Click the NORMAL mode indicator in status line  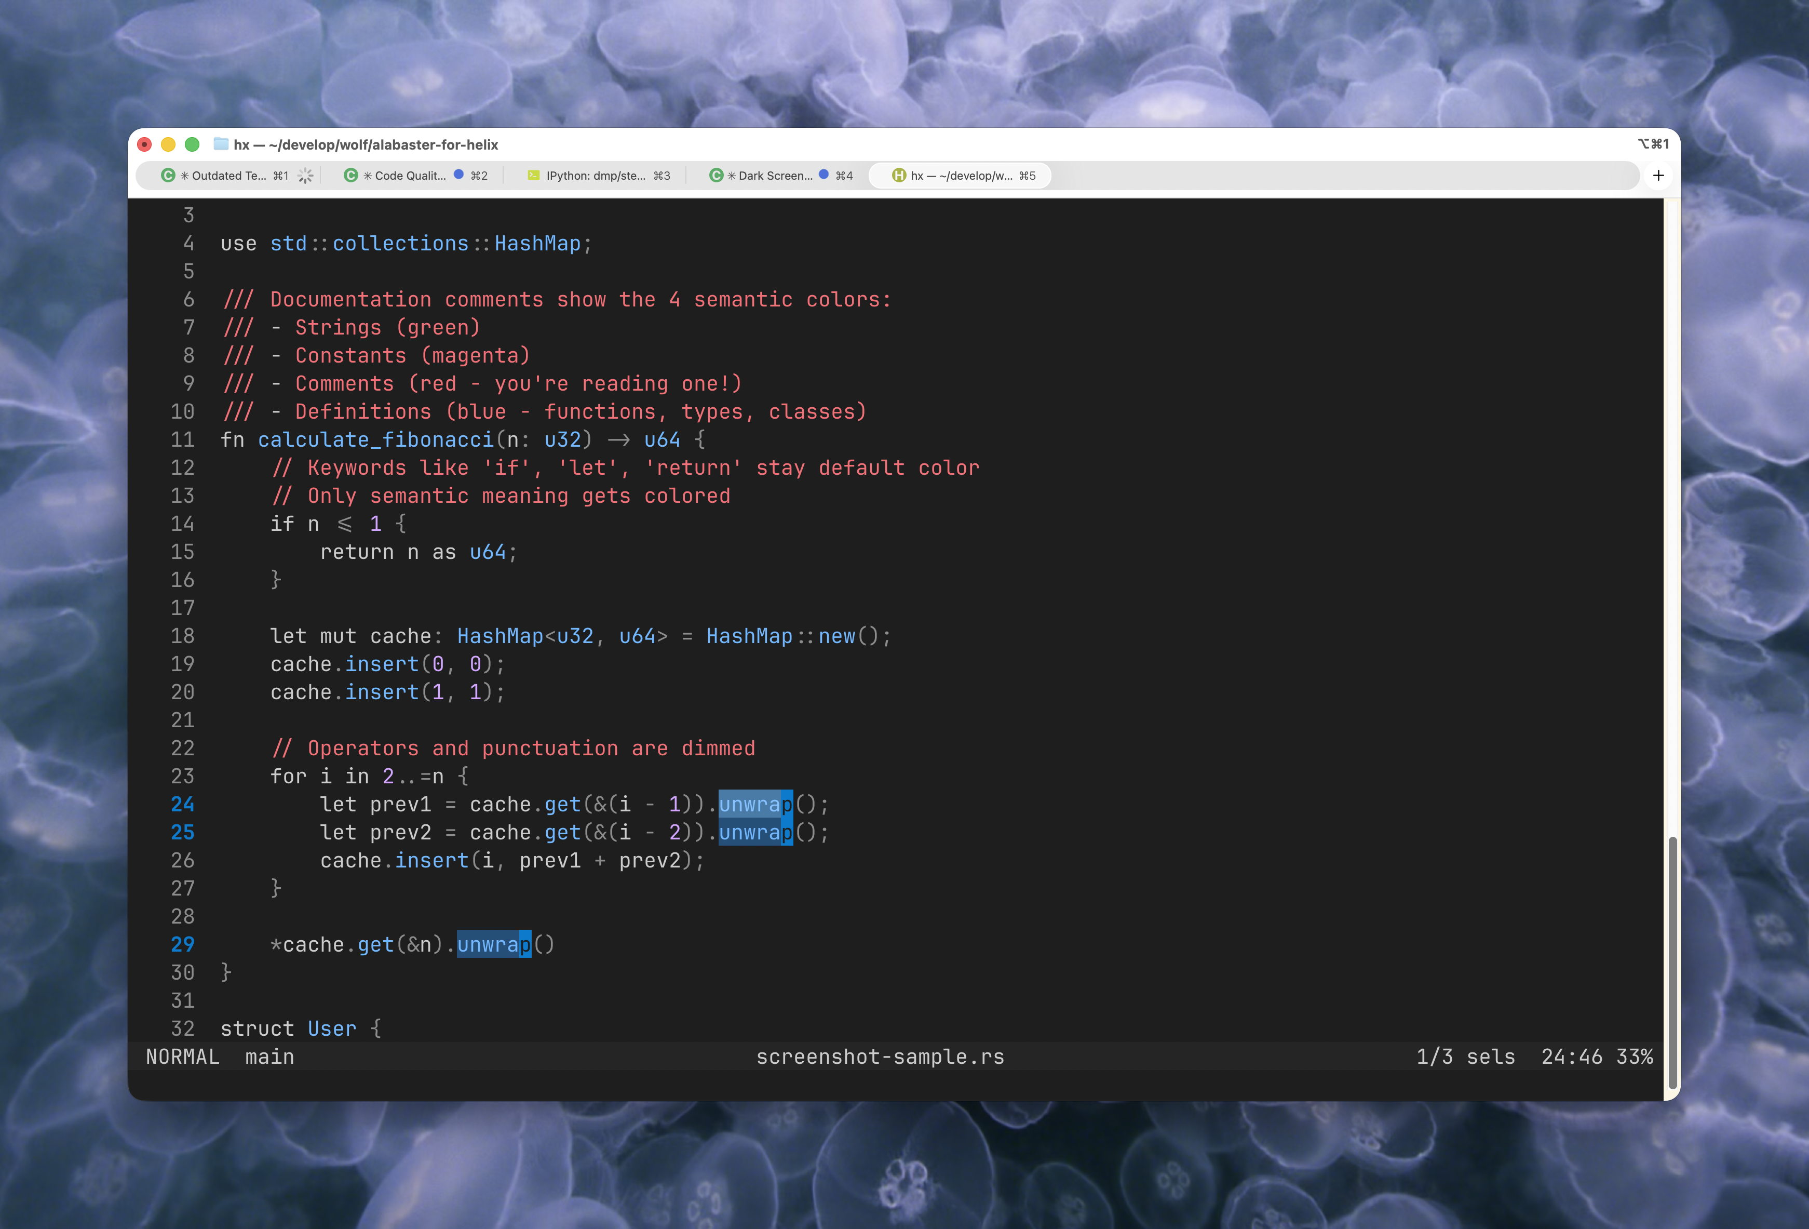tap(182, 1057)
